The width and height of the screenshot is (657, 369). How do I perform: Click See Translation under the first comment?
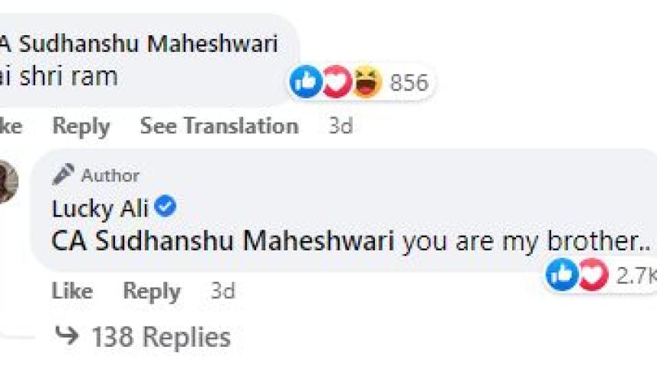(218, 126)
